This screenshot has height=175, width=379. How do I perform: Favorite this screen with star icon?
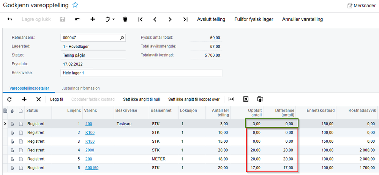pos(75,5)
